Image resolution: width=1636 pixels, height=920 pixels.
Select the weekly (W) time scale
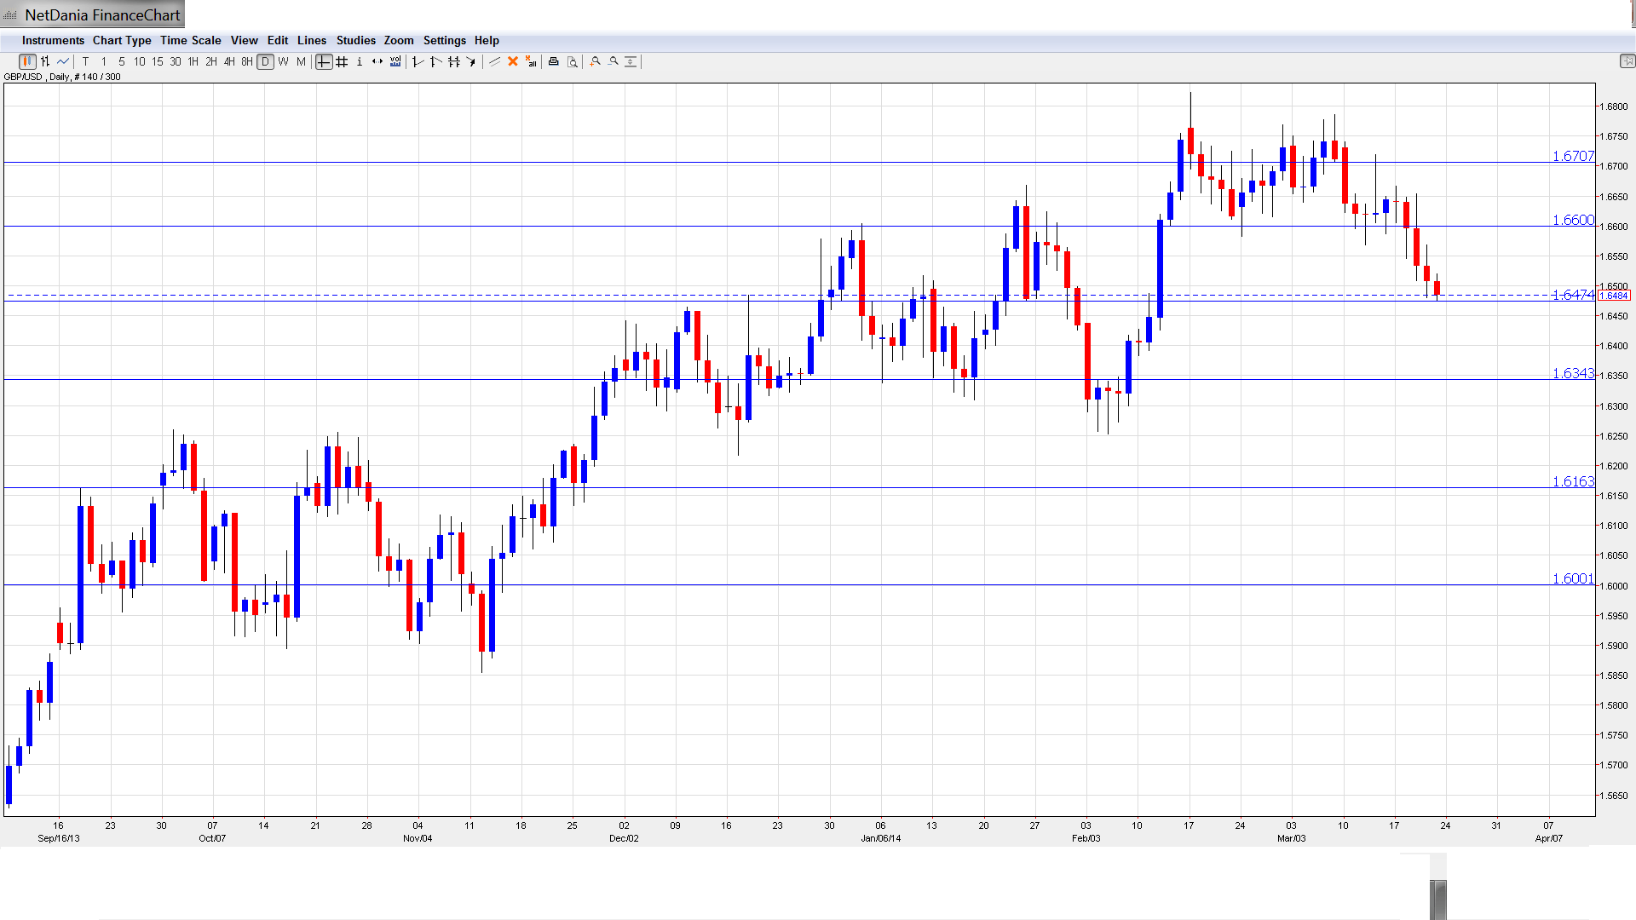pos(284,61)
